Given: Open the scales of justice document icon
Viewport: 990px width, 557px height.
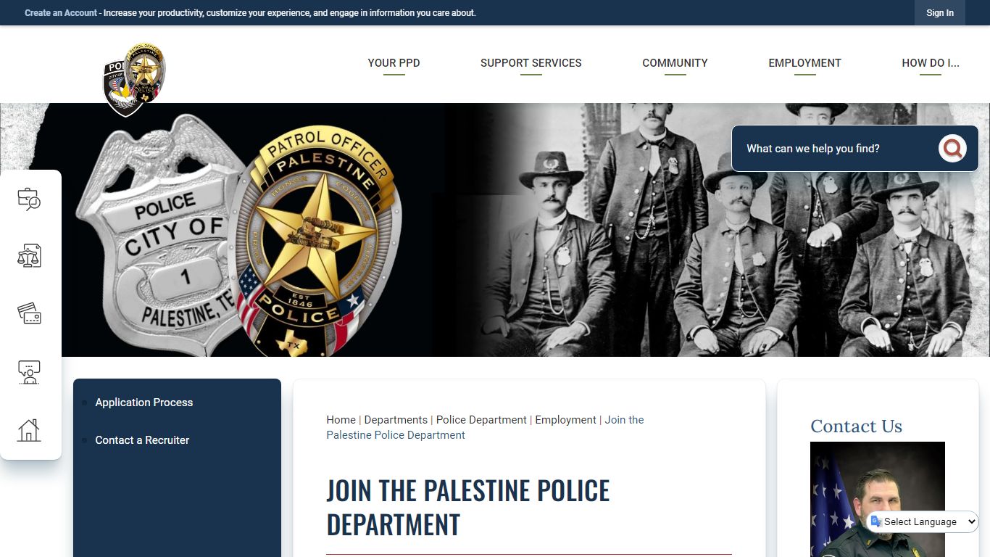Looking at the screenshot, I should [29, 256].
